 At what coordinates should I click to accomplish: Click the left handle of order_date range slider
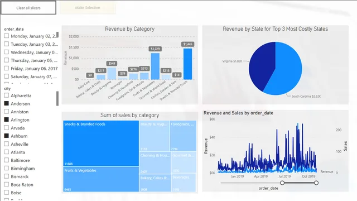tap(282, 183)
